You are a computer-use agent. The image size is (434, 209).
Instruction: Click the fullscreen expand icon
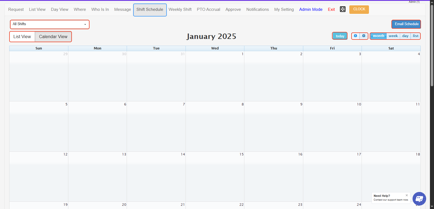(x=343, y=9)
